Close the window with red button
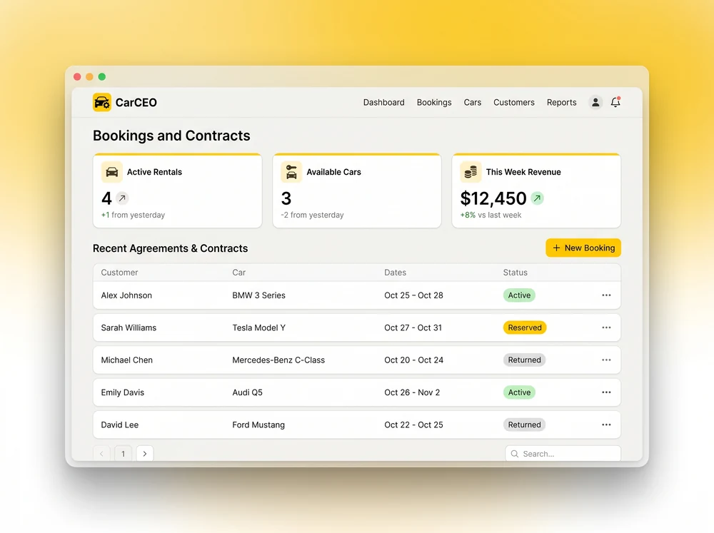The image size is (714, 533). click(x=77, y=76)
